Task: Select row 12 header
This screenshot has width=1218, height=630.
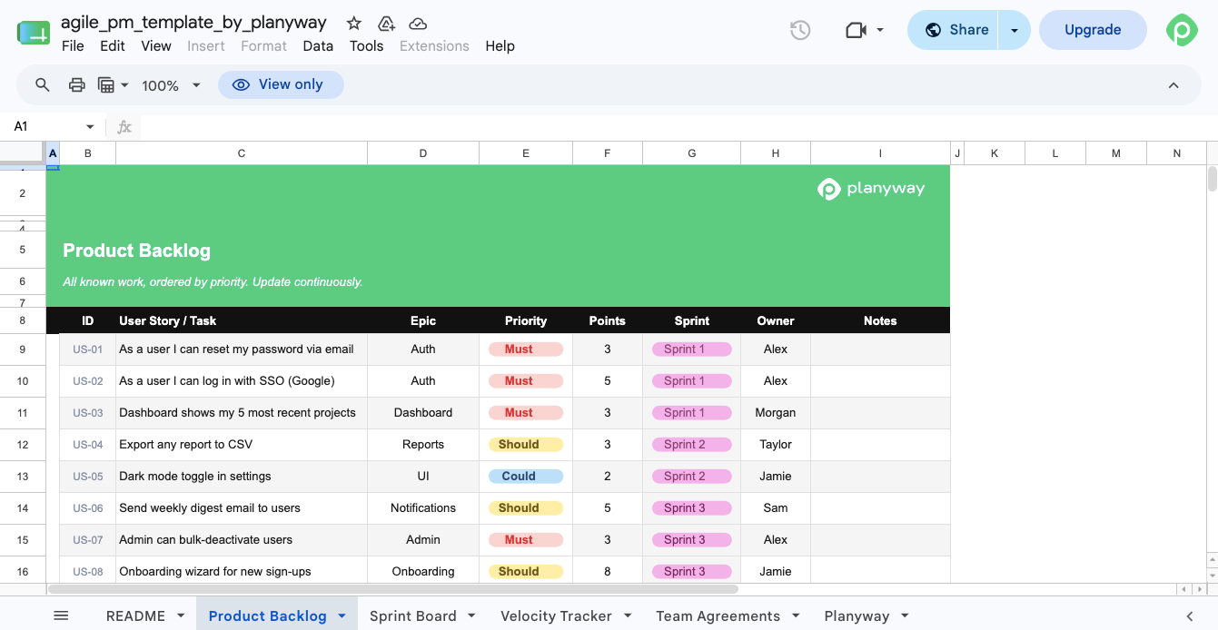Action: (23, 445)
